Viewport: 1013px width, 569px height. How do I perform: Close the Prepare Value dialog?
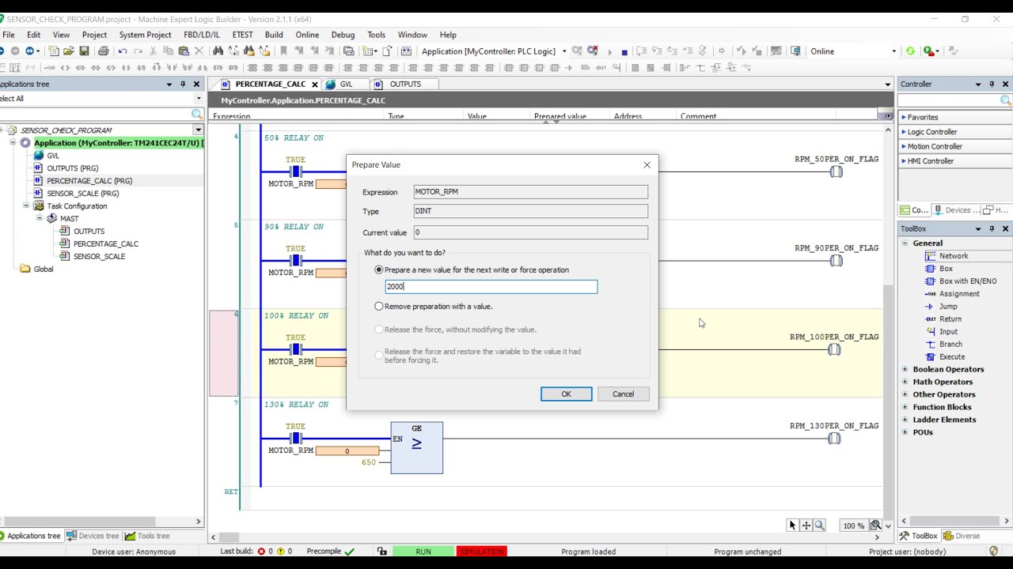(647, 164)
